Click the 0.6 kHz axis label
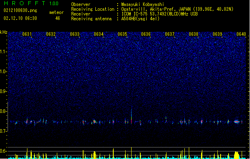Viewport: 250px width, 159px height. point(4,151)
